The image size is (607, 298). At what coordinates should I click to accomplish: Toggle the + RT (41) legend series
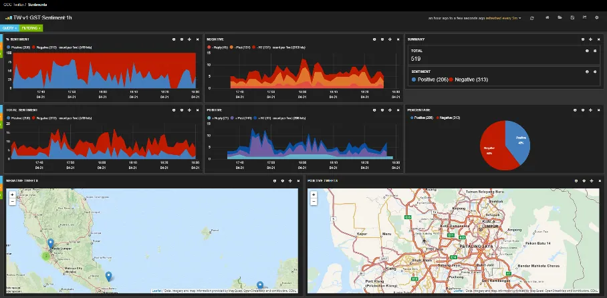tap(262, 118)
